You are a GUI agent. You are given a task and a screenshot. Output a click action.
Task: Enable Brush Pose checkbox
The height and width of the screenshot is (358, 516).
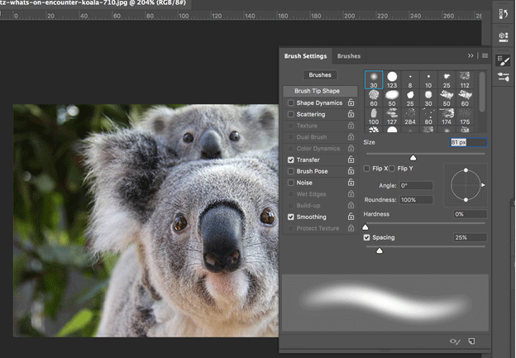tap(290, 171)
